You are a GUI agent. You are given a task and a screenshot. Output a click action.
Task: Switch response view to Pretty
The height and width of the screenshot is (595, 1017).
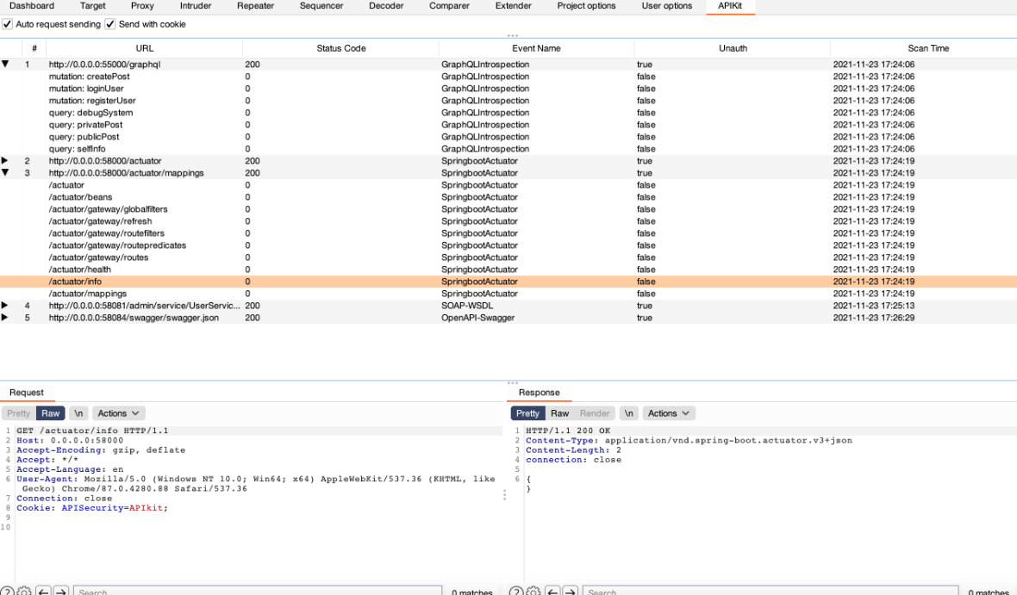pos(527,413)
